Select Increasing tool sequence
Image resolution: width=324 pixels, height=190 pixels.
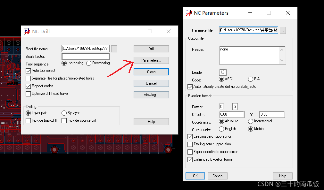(64, 63)
